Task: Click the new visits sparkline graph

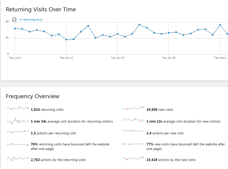Action: (133, 108)
